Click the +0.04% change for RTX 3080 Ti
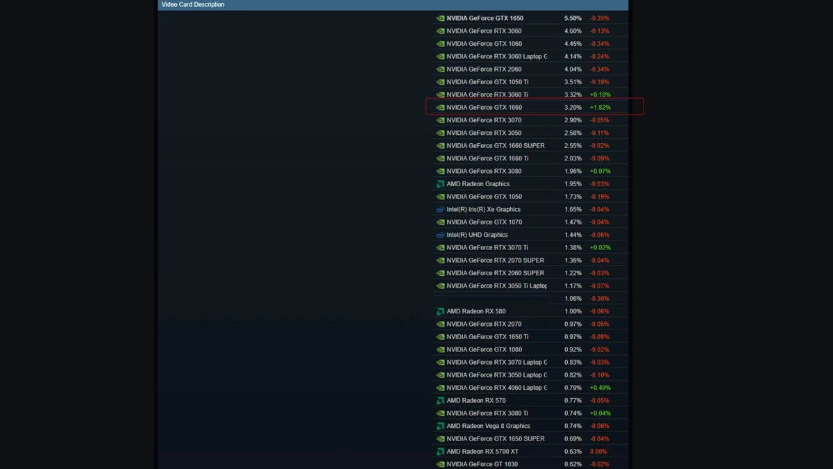833x469 pixels. click(x=600, y=413)
